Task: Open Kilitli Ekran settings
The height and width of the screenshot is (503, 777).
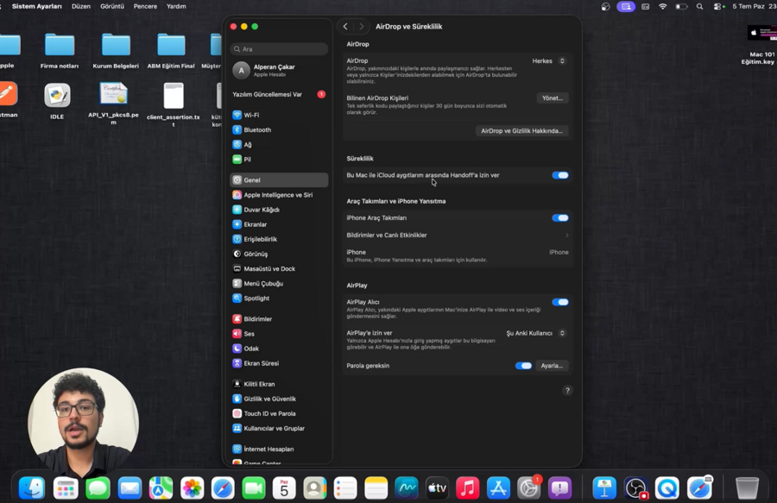Action: tap(279, 384)
